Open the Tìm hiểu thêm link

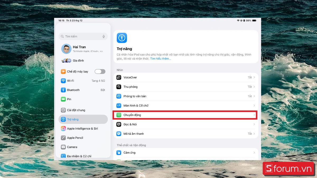(161, 59)
